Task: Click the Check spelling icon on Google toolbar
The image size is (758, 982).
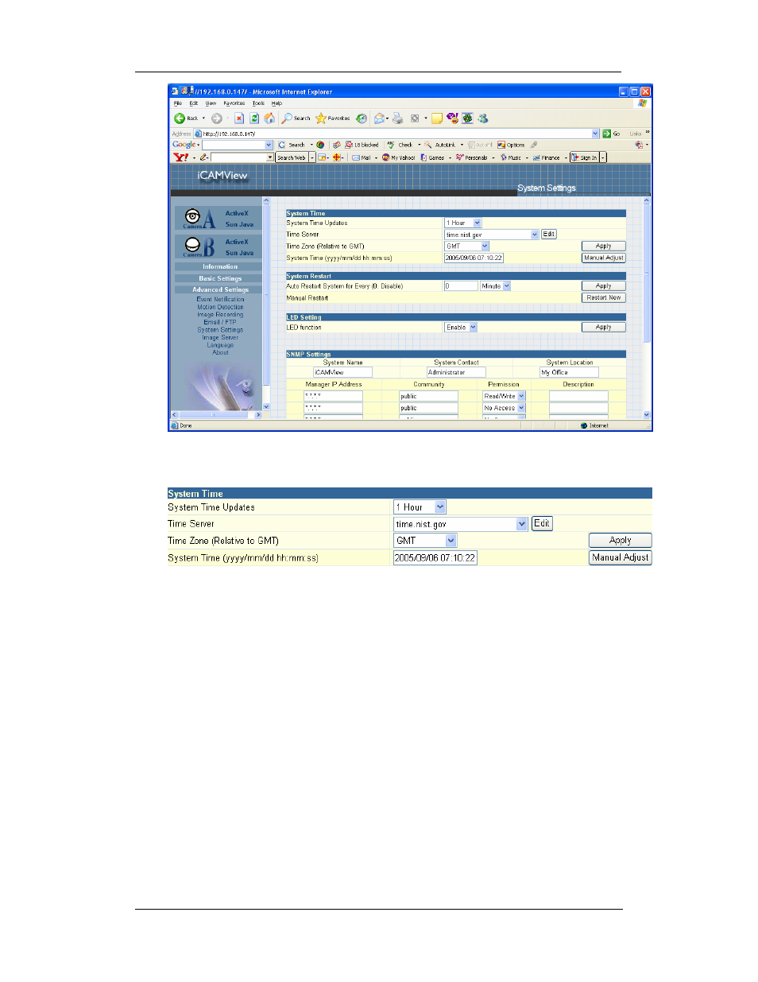Action: (x=391, y=145)
